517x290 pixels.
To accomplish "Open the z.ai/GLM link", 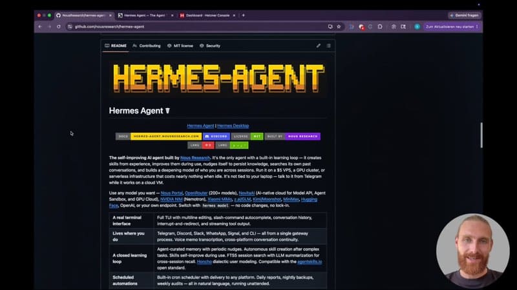I will [x=242, y=199].
